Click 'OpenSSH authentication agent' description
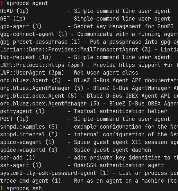178x191 pixels. (x=119, y=165)
